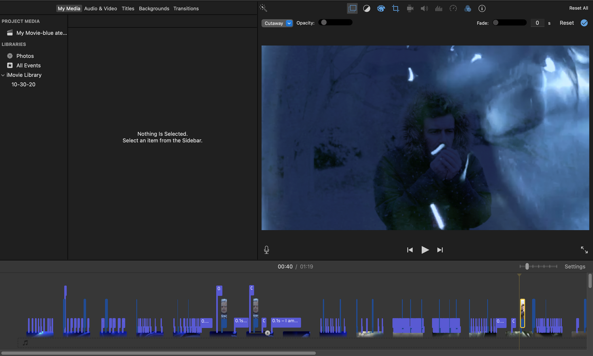Image resolution: width=593 pixels, height=356 pixels.
Task: Open noise reduction and equalizer tool
Action: pos(439,8)
